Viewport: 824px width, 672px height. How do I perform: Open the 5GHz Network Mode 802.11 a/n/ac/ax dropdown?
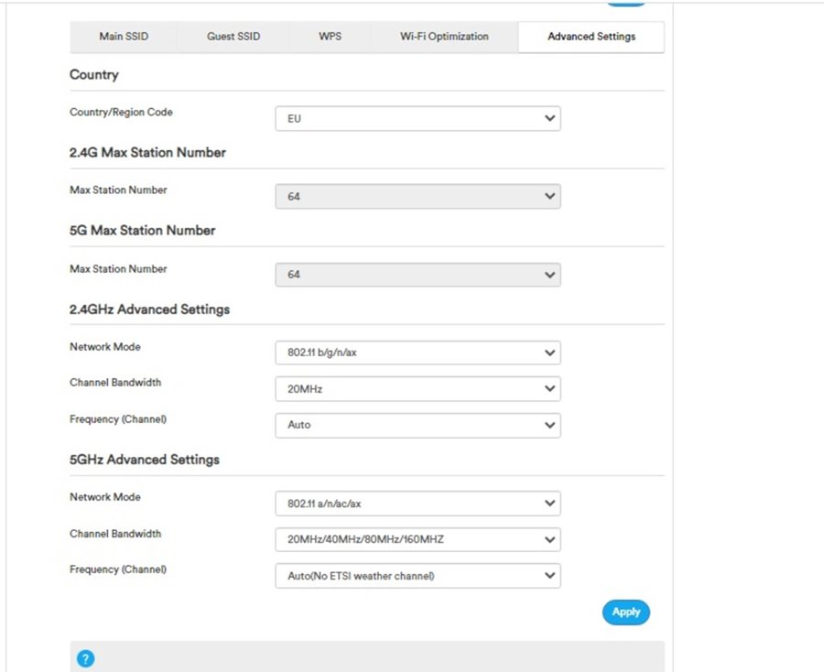(x=417, y=504)
